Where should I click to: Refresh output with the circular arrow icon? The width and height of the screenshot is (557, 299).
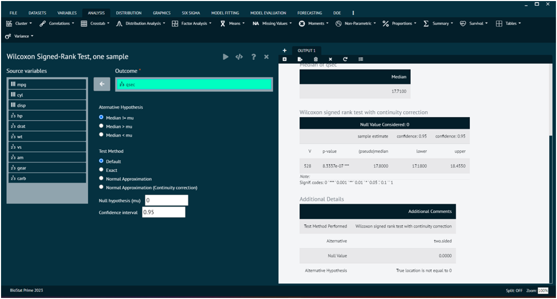click(345, 59)
